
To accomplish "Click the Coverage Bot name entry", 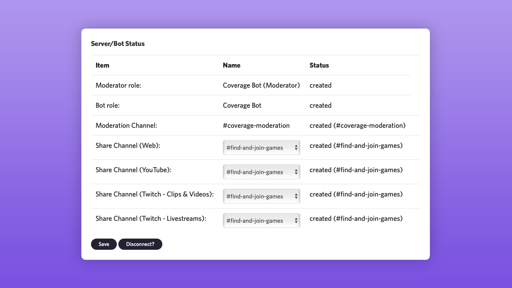I will coord(242,105).
